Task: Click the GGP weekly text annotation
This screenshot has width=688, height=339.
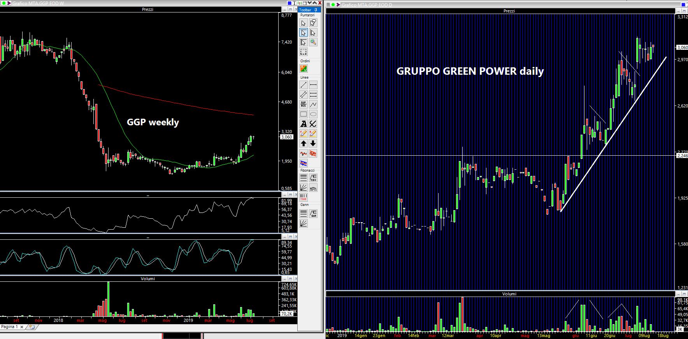Action: coord(153,122)
